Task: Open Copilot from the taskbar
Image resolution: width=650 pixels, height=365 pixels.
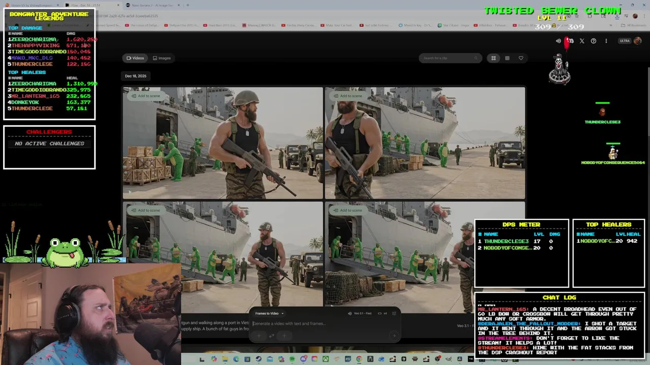Action: pos(214,359)
